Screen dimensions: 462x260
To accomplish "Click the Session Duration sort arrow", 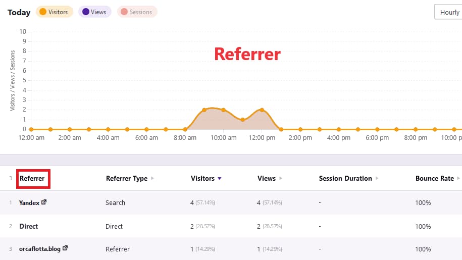I will (x=377, y=179).
